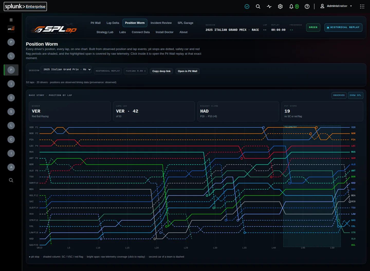Click the Laps Led card showing 42
Screen dimensions: 370x271
[154, 111]
